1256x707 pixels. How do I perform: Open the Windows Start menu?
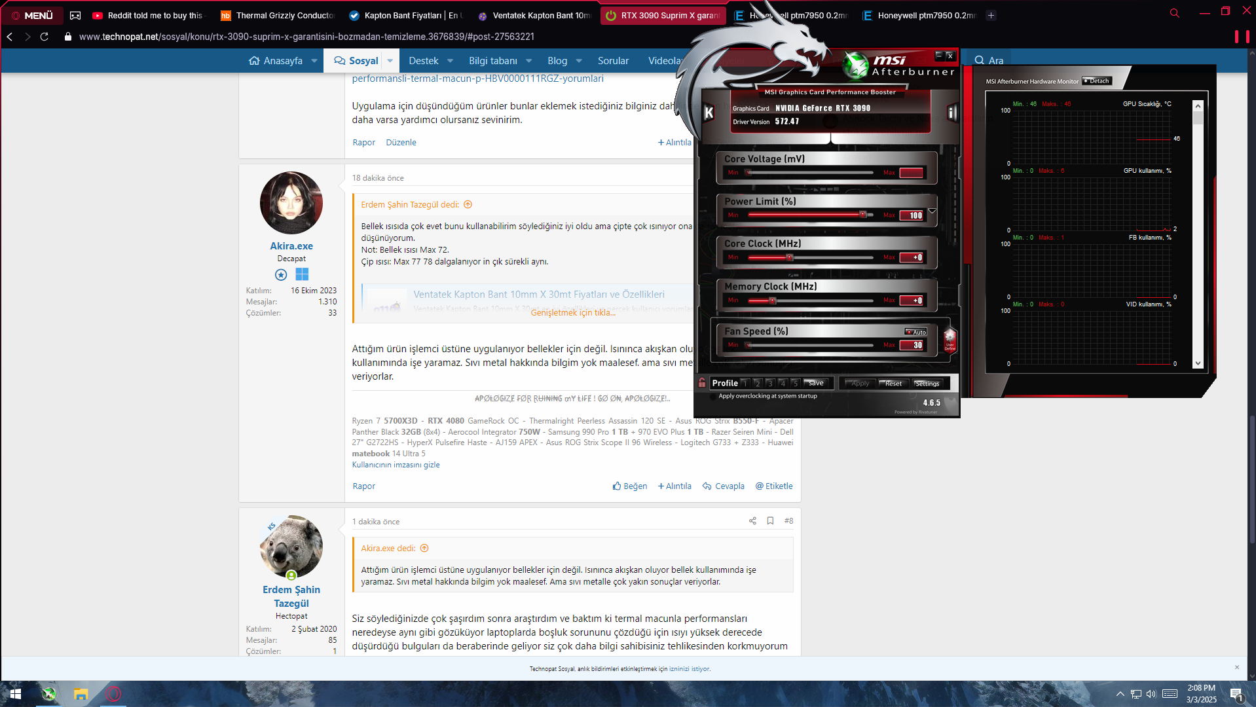point(15,694)
